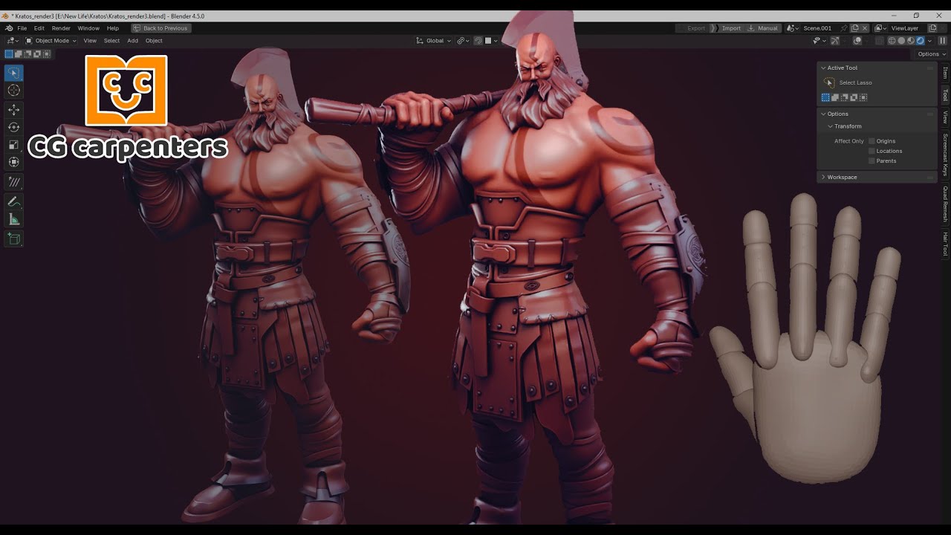
Task: Activate the Cursor tool
Action: click(x=13, y=90)
